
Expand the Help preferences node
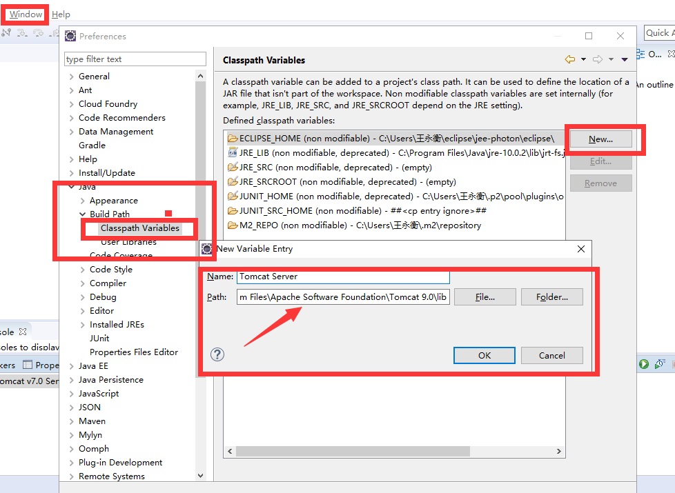(x=72, y=159)
